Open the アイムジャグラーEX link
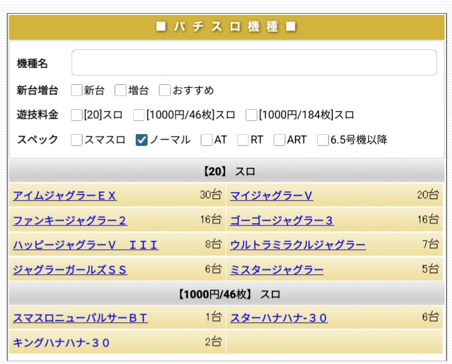452x364 pixels. [x=65, y=196]
